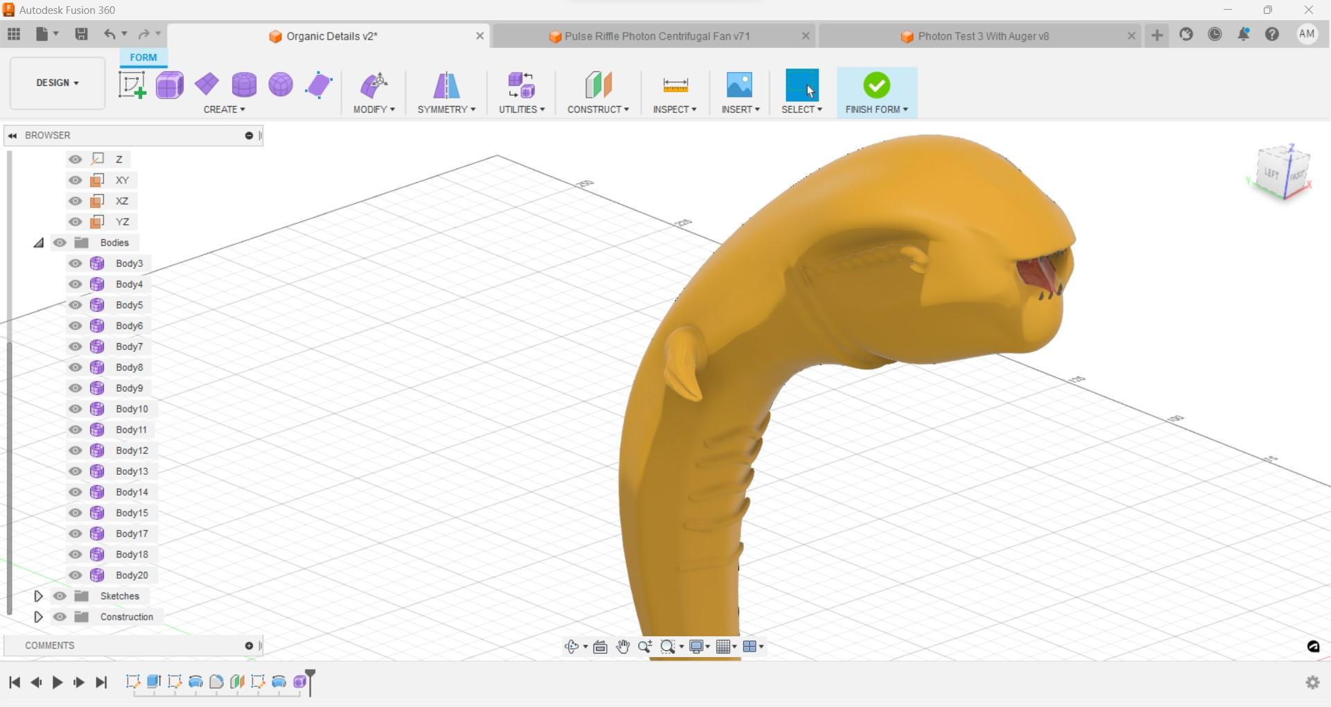The width and height of the screenshot is (1331, 707).
Task: Select the Pan hand tool
Action: (x=623, y=647)
